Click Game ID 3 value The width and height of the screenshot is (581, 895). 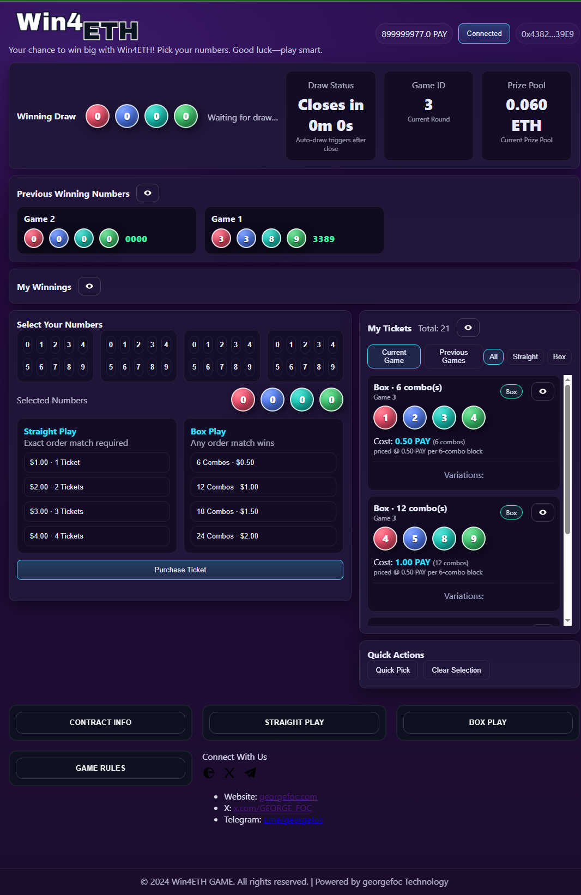pyautogui.click(x=429, y=105)
